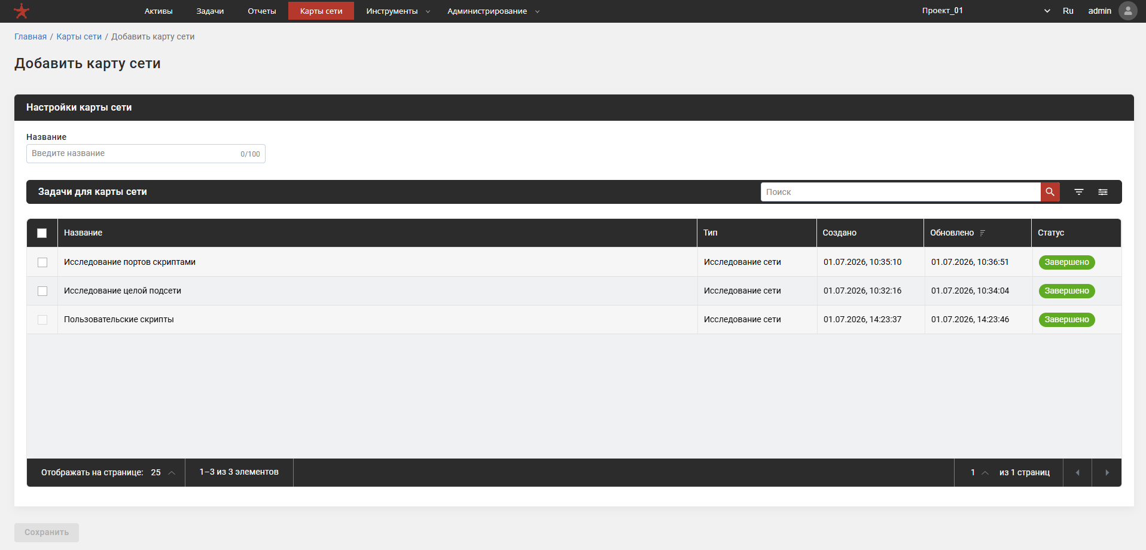Check the Исследование портов скриптами row
The width and height of the screenshot is (1146, 550).
tap(42, 262)
